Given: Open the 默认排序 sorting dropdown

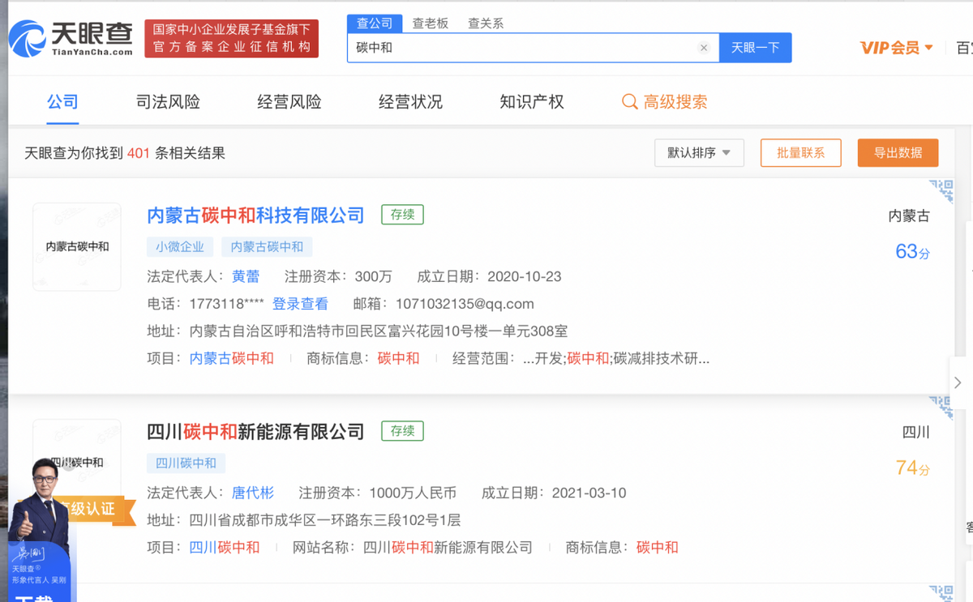Looking at the screenshot, I should [x=699, y=153].
